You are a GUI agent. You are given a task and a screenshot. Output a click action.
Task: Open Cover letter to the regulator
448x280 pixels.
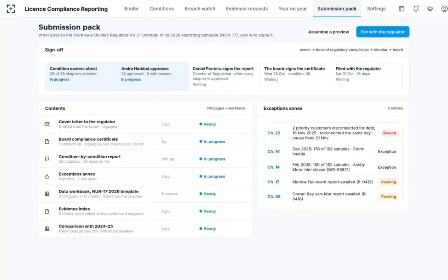coord(145,124)
